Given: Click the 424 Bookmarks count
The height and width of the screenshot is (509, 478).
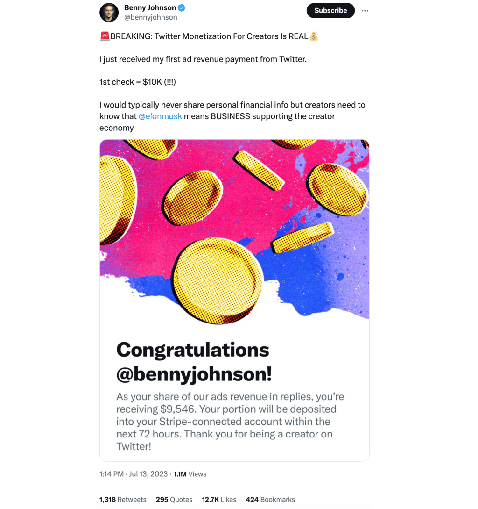Looking at the screenshot, I should coord(270,499).
